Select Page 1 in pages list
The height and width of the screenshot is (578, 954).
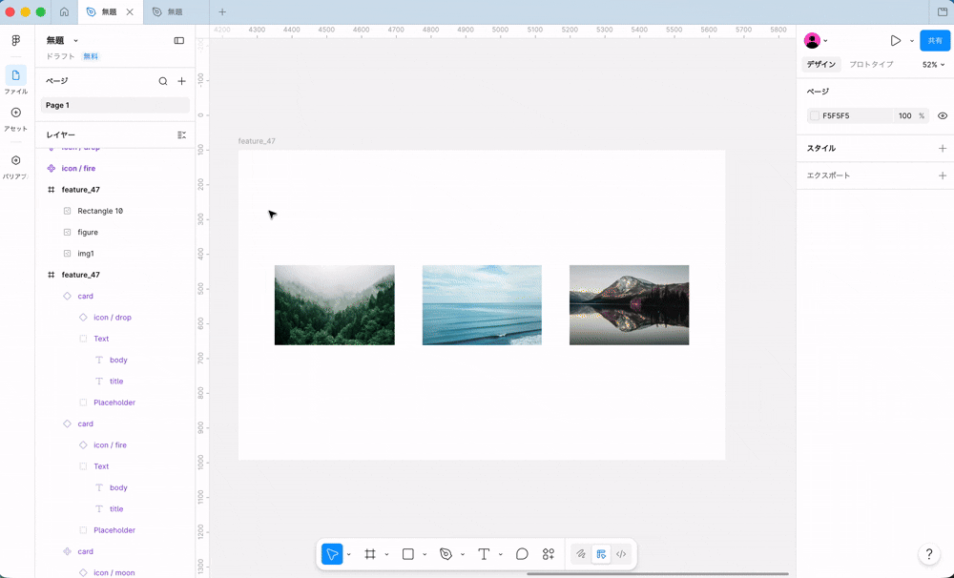click(115, 105)
